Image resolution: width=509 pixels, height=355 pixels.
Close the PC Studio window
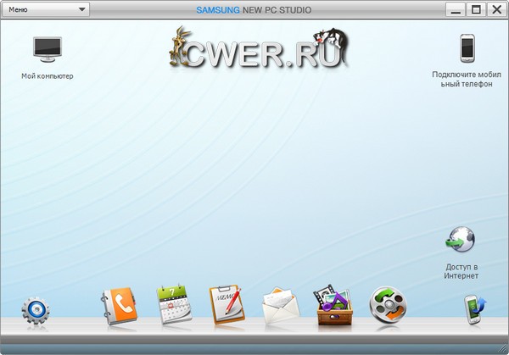point(495,10)
